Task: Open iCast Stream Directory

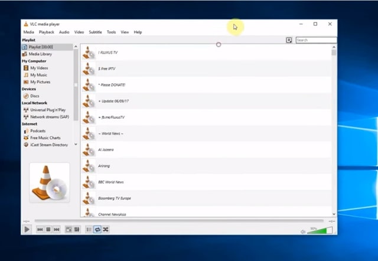Action: point(49,145)
